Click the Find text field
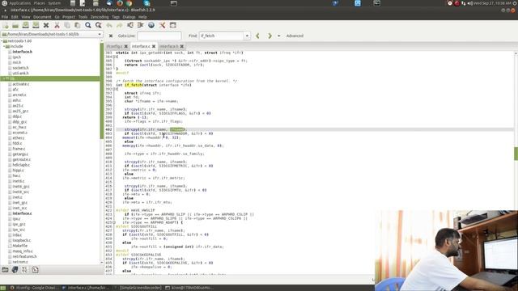This screenshot has width=518, height=291. point(221,36)
